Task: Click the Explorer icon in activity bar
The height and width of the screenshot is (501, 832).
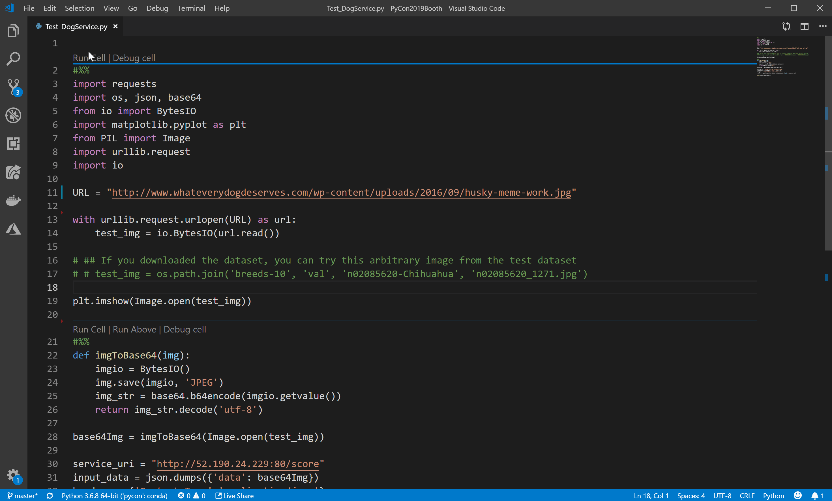Action: coord(13,30)
